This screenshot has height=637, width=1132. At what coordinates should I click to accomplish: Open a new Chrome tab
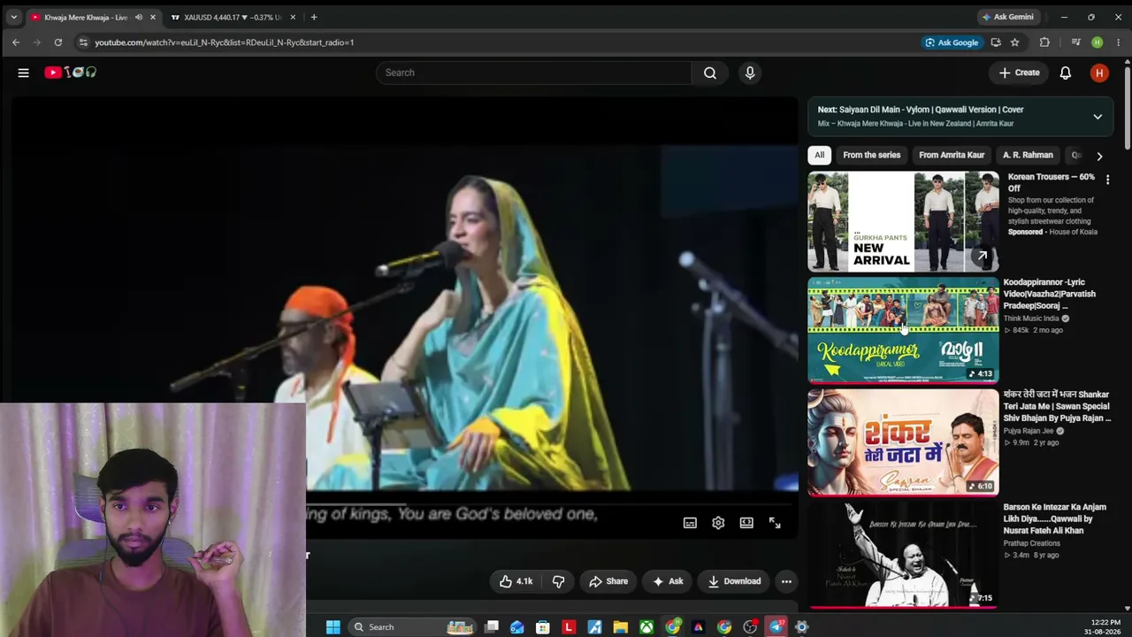point(314,17)
